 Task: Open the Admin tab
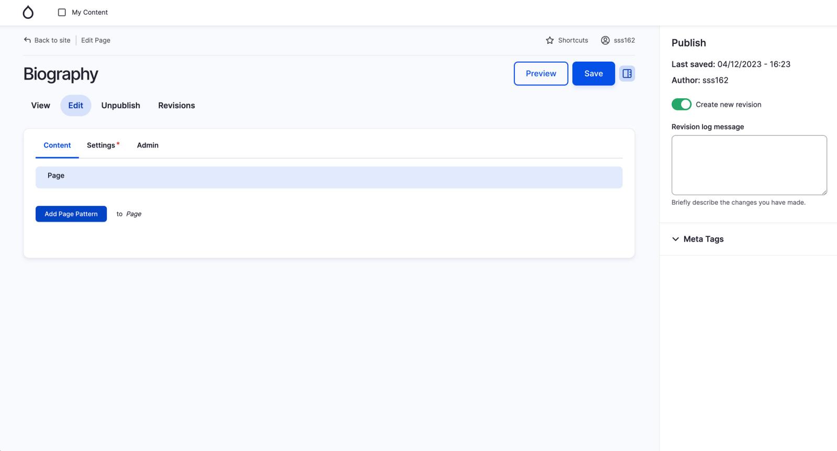[148, 145]
